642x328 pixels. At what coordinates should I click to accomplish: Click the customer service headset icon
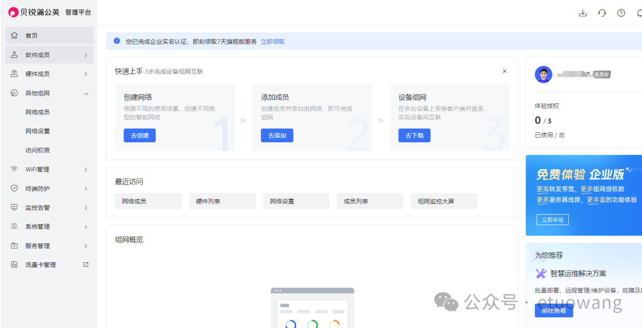(x=602, y=13)
